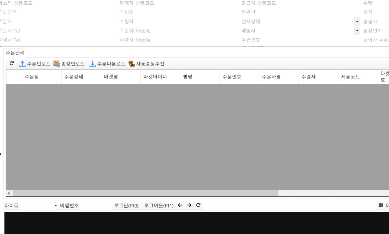
Task: Open the 배송사 dropdown arrow
Action: pos(357,31)
